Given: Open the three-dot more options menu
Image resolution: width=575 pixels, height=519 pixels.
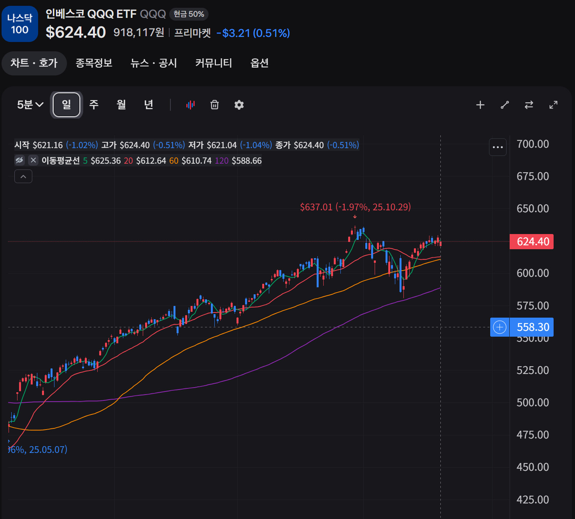Looking at the screenshot, I should [x=498, y=147].
